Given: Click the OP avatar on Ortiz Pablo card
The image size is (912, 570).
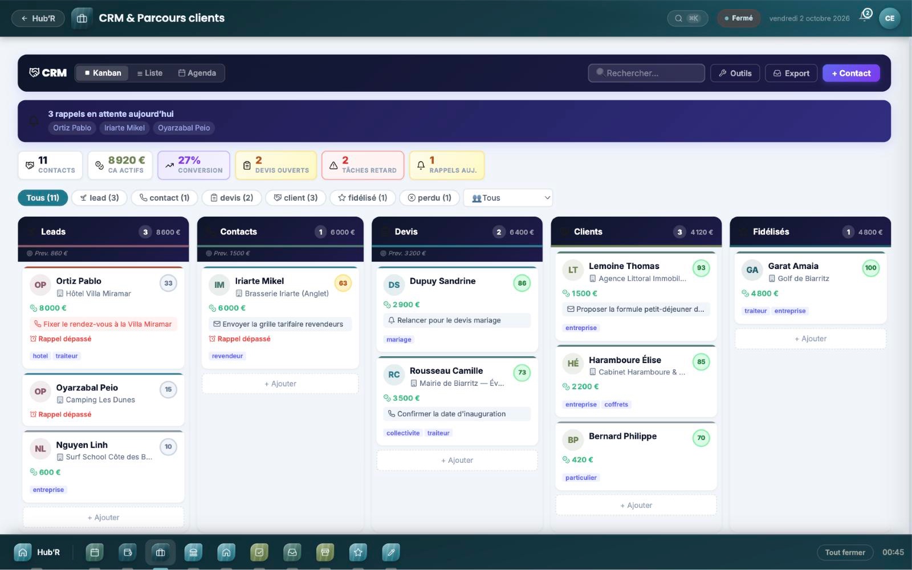Looking at the screenshot, I should tap(40, 285).
